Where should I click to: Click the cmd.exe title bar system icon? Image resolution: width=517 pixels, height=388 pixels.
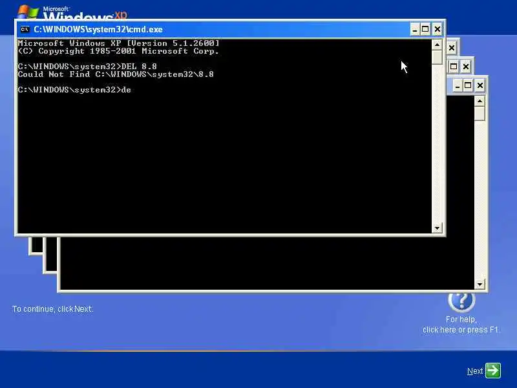click(25, 29)
